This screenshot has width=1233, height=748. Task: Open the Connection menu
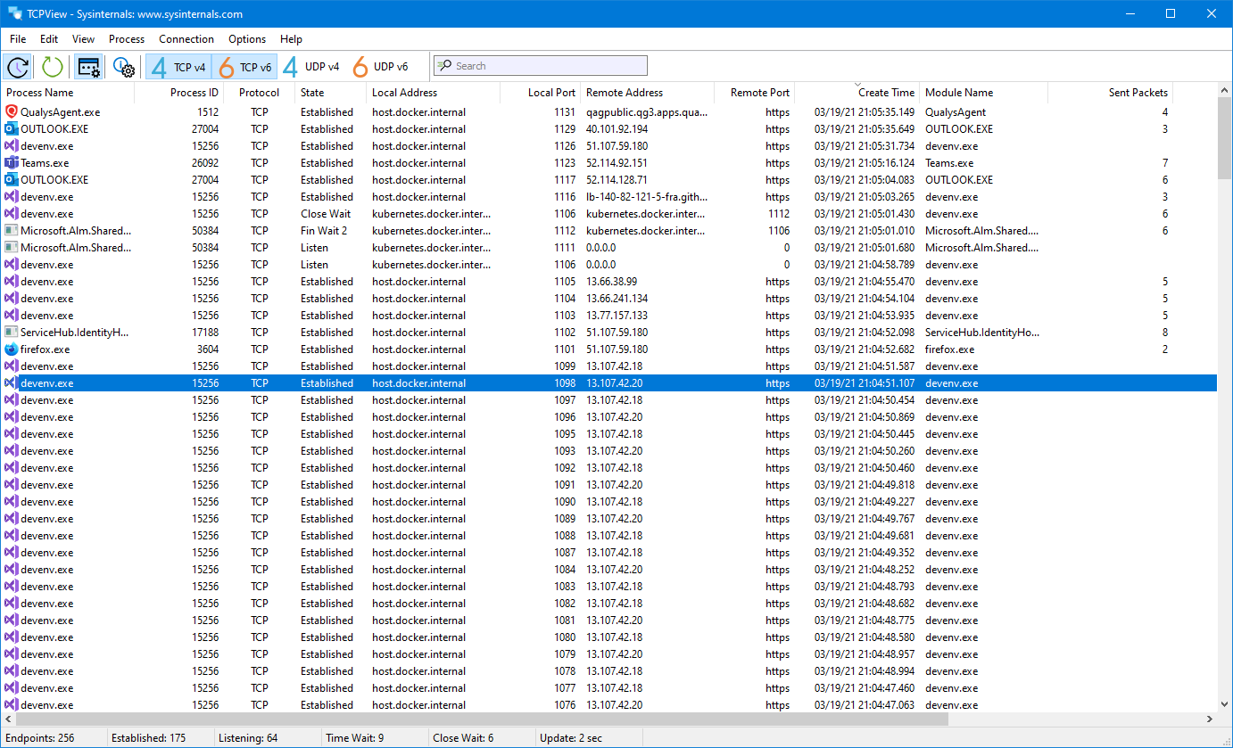point(186,38)
